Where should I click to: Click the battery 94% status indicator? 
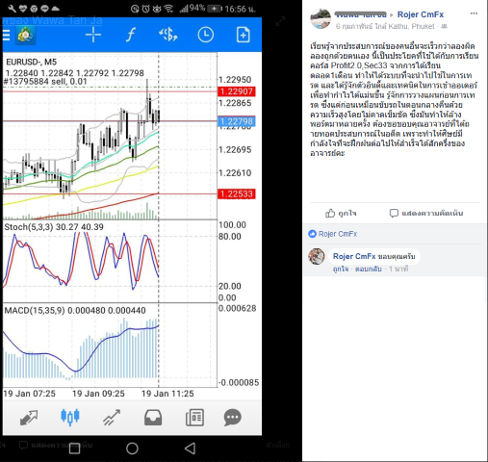[x=205, y=9]
